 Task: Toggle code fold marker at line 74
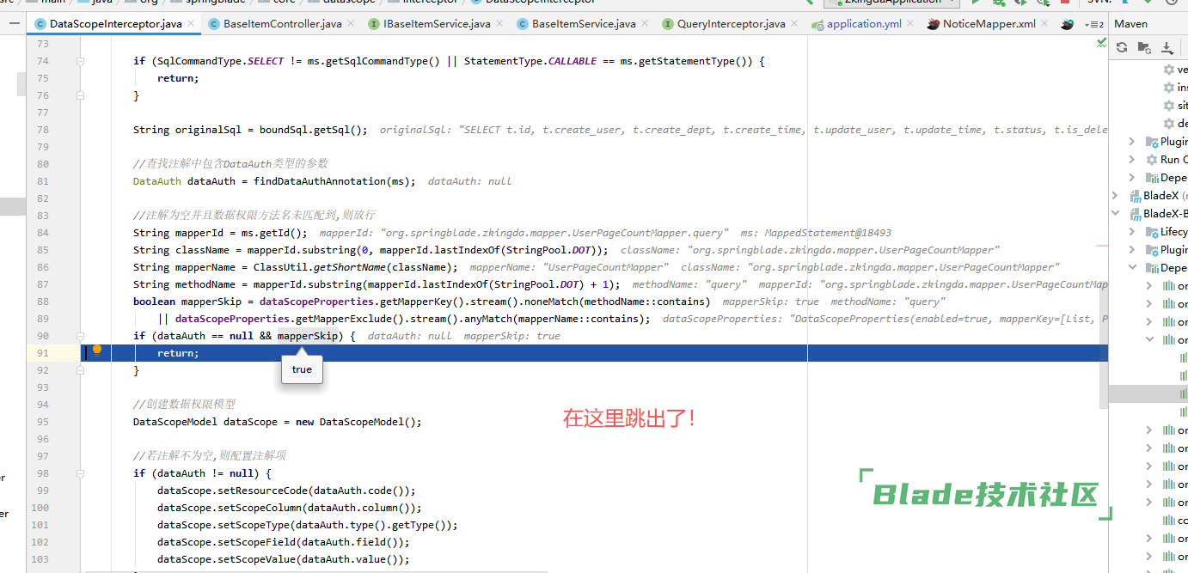coord(81,61)
